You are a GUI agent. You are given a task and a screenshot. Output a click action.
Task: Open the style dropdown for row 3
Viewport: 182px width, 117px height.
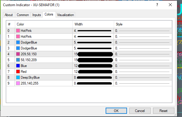click(142, 48)
